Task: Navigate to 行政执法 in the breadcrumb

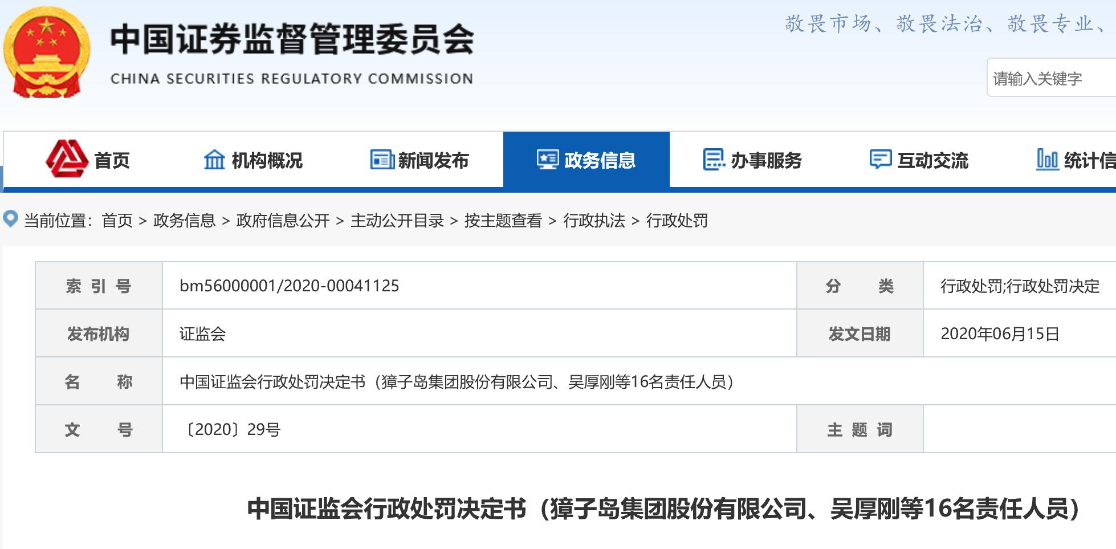Action: tap(594, 221)
